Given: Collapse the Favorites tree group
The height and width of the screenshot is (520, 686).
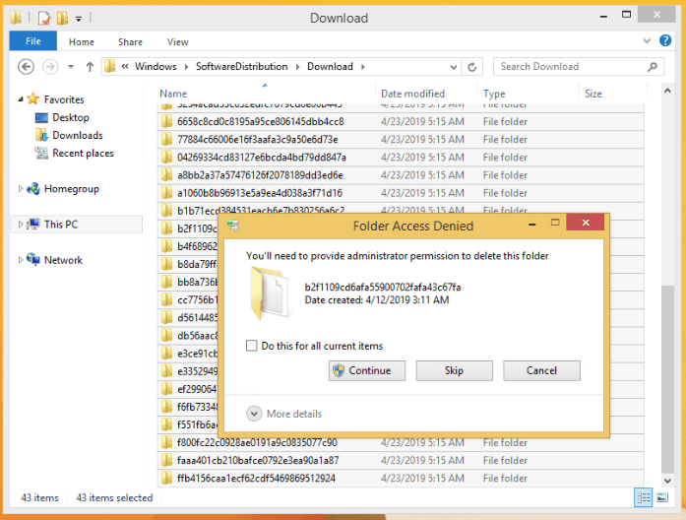Looking at the screenshot, I should click(21, 99).
